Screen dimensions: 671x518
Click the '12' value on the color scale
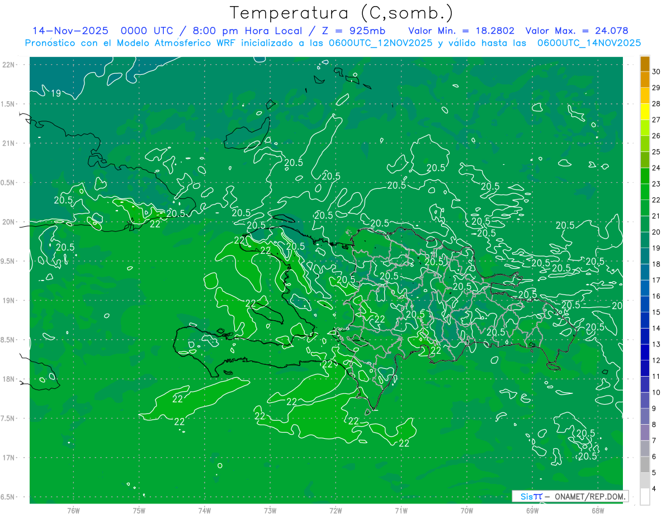point(656,360)
